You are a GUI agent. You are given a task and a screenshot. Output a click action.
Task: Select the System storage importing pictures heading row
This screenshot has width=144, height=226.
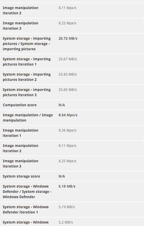click(x=72, y=44)
